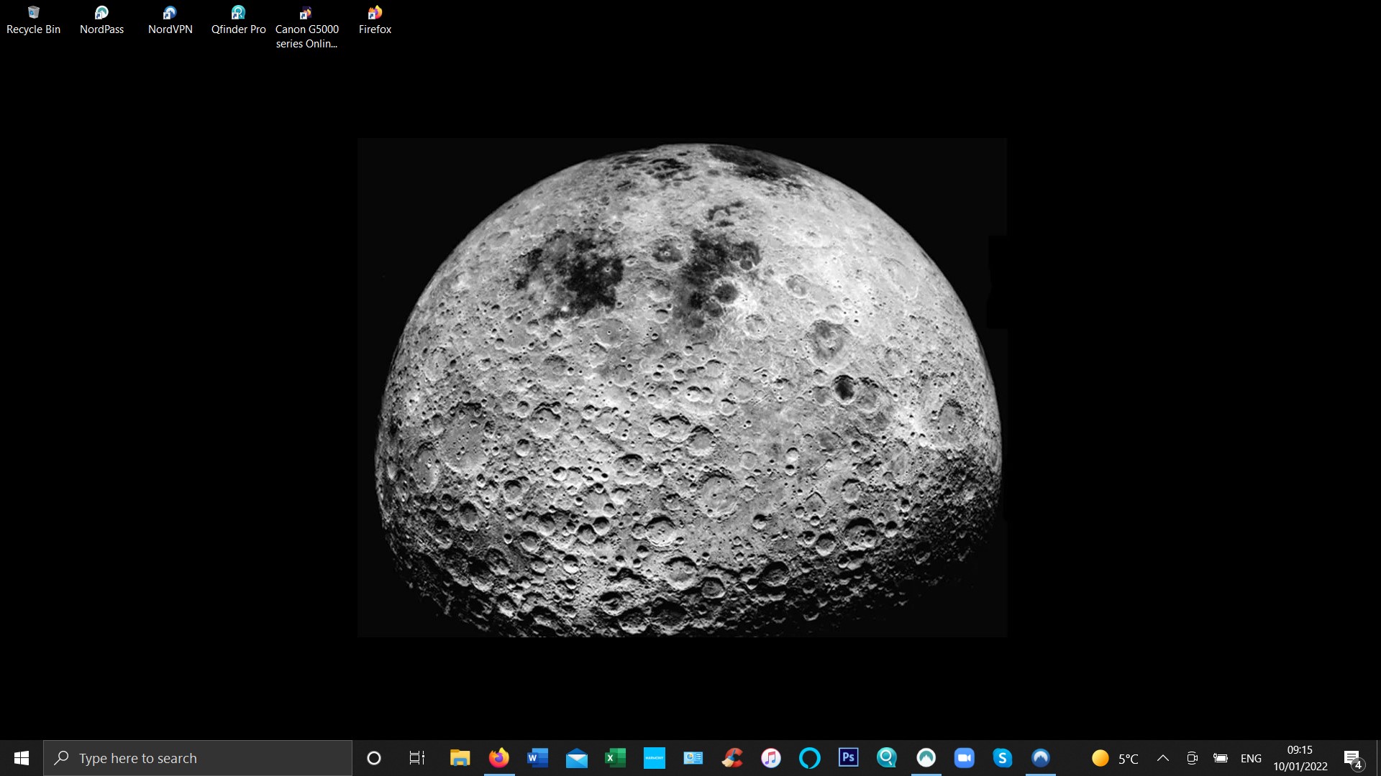Open Excel from the taskbar
The image size is (1381, 776).
click(615, 758)
